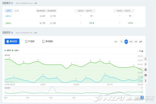
Task: Switch overview to 近30天 tab
Action: (x=17, y=11)
